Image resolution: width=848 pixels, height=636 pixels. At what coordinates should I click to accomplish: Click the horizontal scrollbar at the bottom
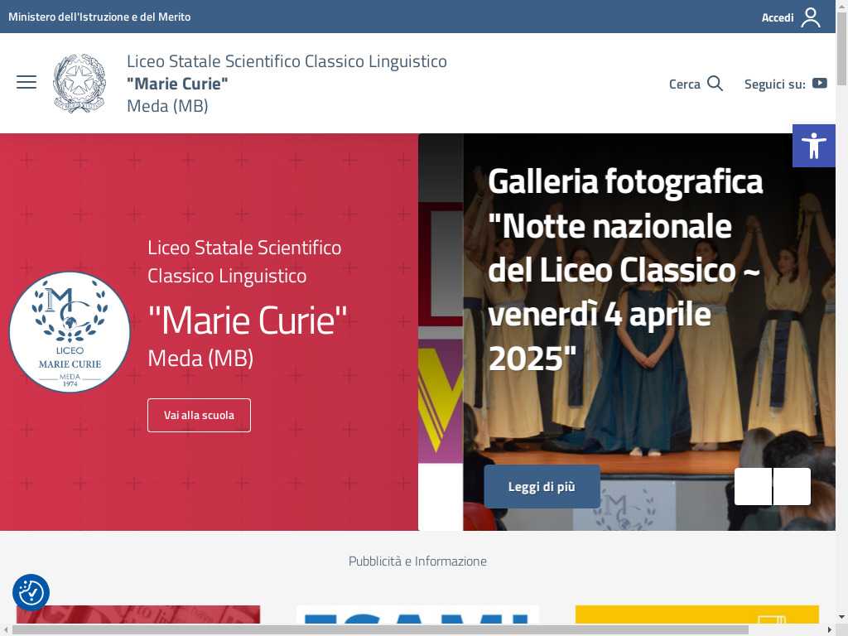tap(380, 630)
